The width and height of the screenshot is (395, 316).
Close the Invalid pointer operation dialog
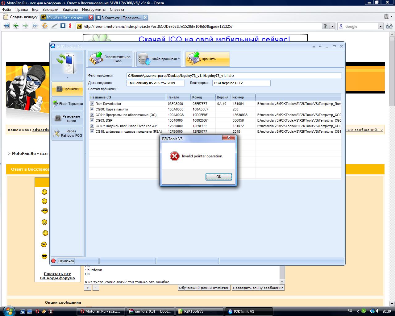pyautogui.click(x=229, y=138)
